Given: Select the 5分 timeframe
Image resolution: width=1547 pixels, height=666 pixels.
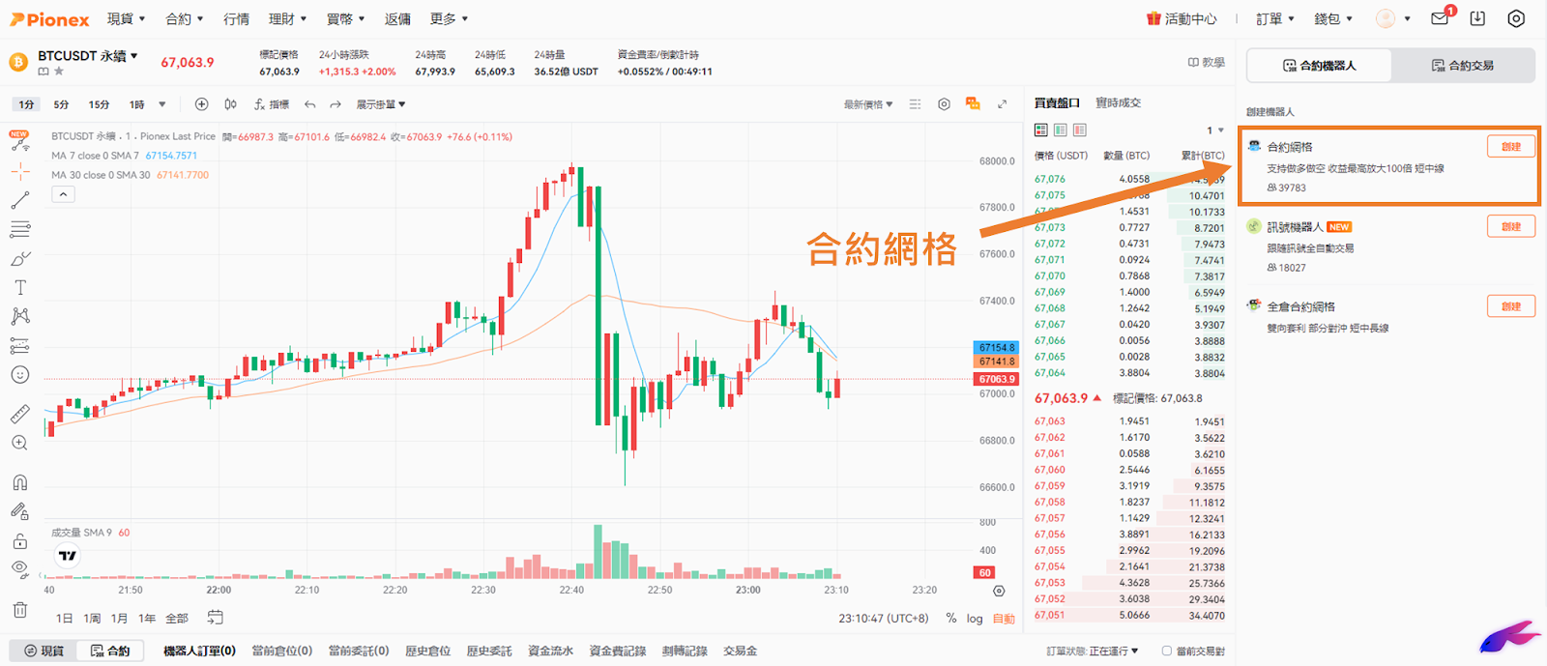Looking at the screenshot, I should pos(61,104).
